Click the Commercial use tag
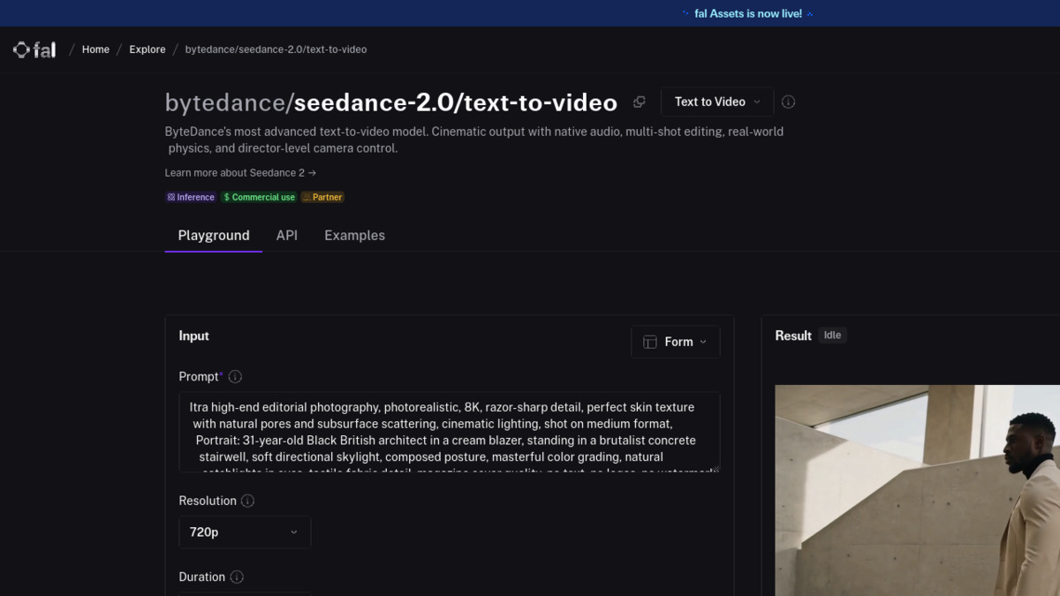Viewport: 1060px width, 596px height. [259, 197]
